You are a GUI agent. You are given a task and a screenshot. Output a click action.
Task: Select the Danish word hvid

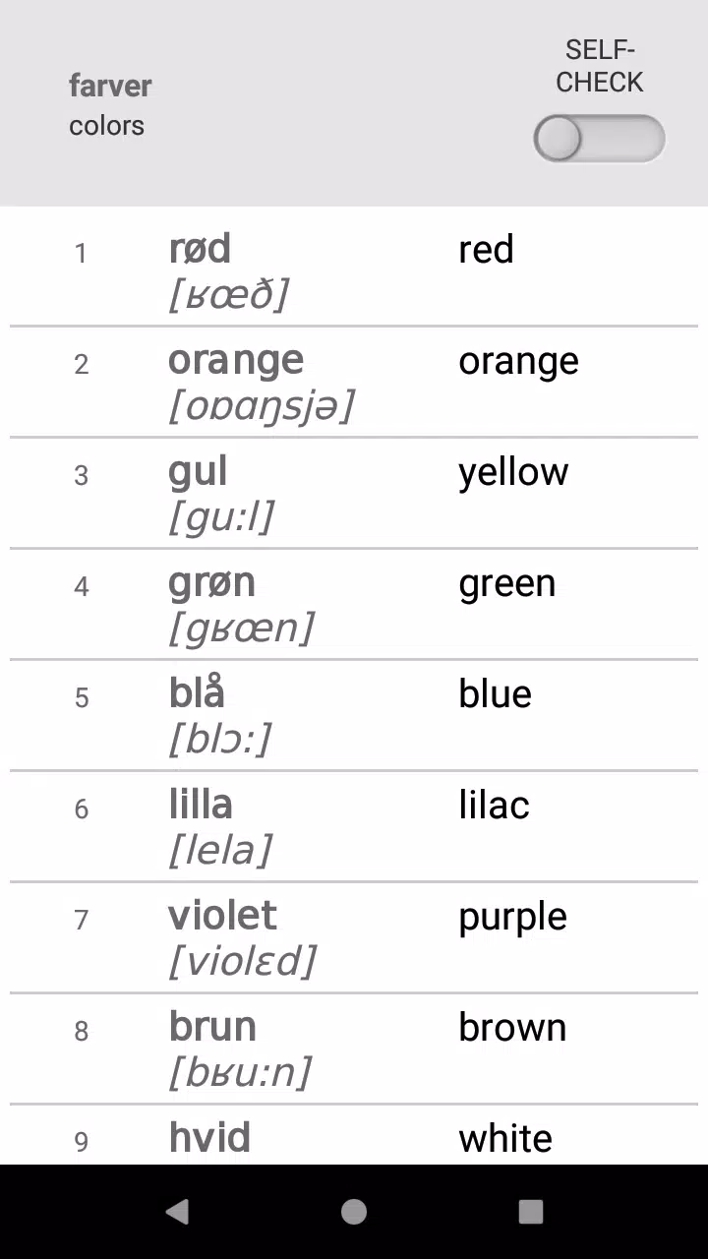(x=209, y=1138)
